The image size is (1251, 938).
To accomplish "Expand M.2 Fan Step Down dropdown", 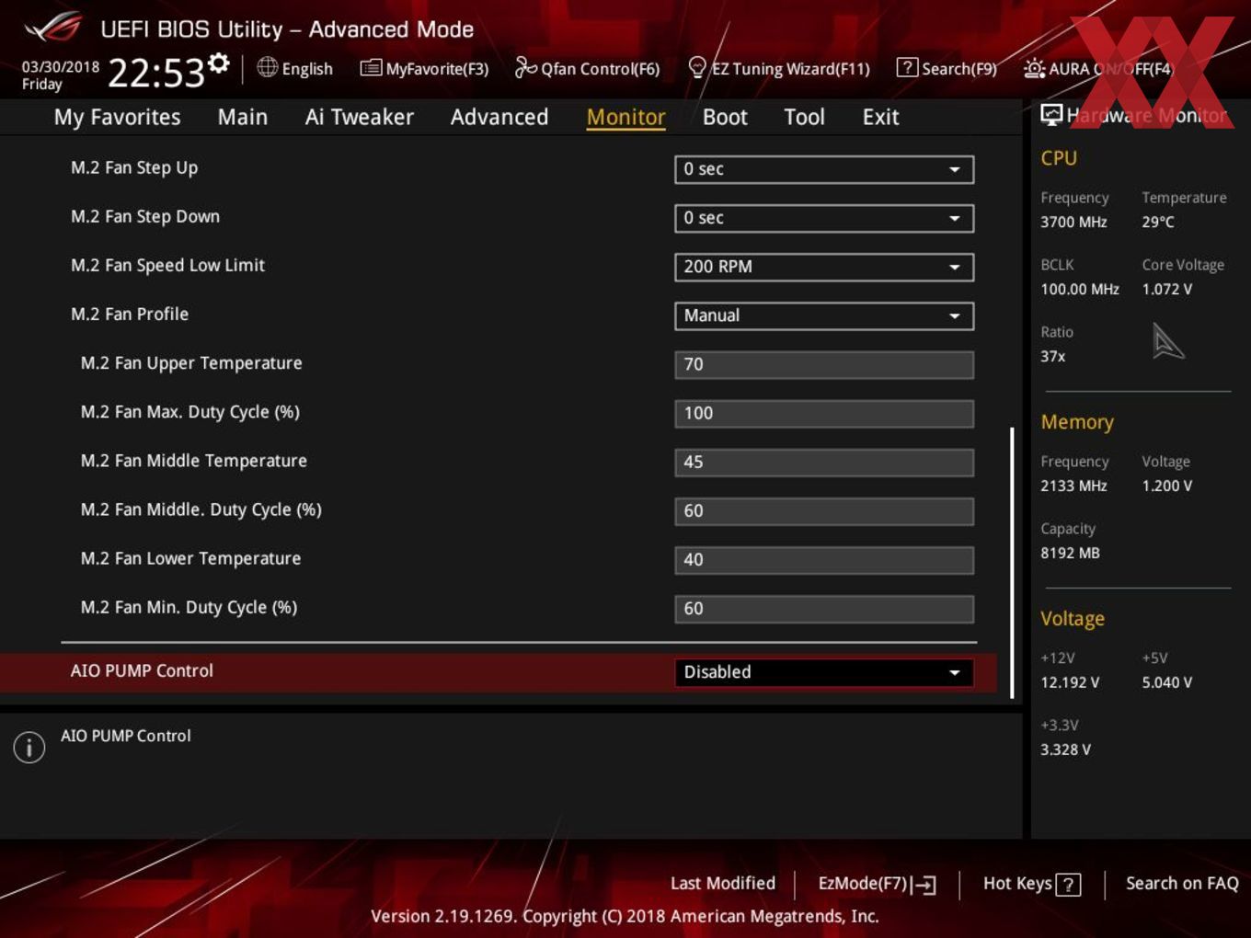I will [824, 218].
